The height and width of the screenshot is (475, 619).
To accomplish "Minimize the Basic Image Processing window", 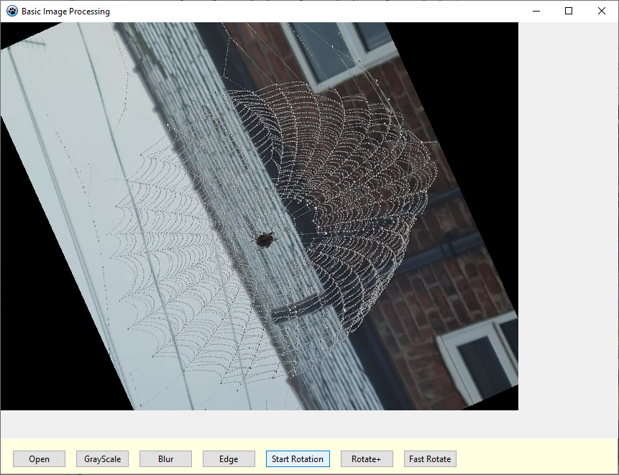I will click(x=536, y=11).
